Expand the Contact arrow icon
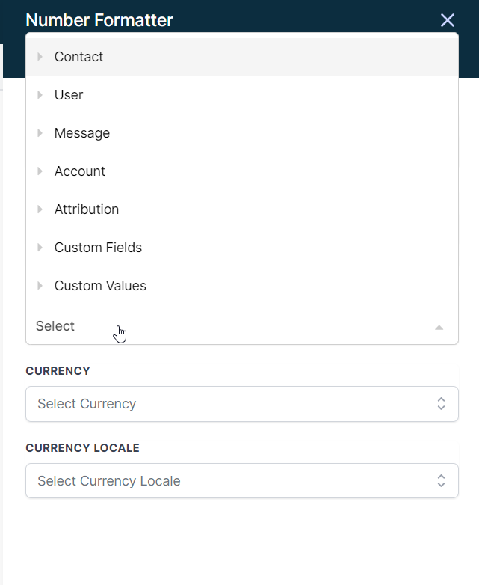Image resolution: width=479 pixels, height=585 pixels. tap(40, 57)
